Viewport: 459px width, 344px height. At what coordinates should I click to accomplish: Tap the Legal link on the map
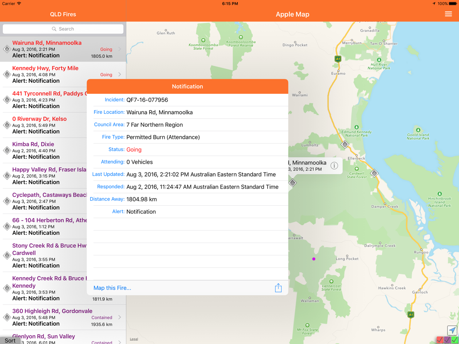tap(134, 339)
